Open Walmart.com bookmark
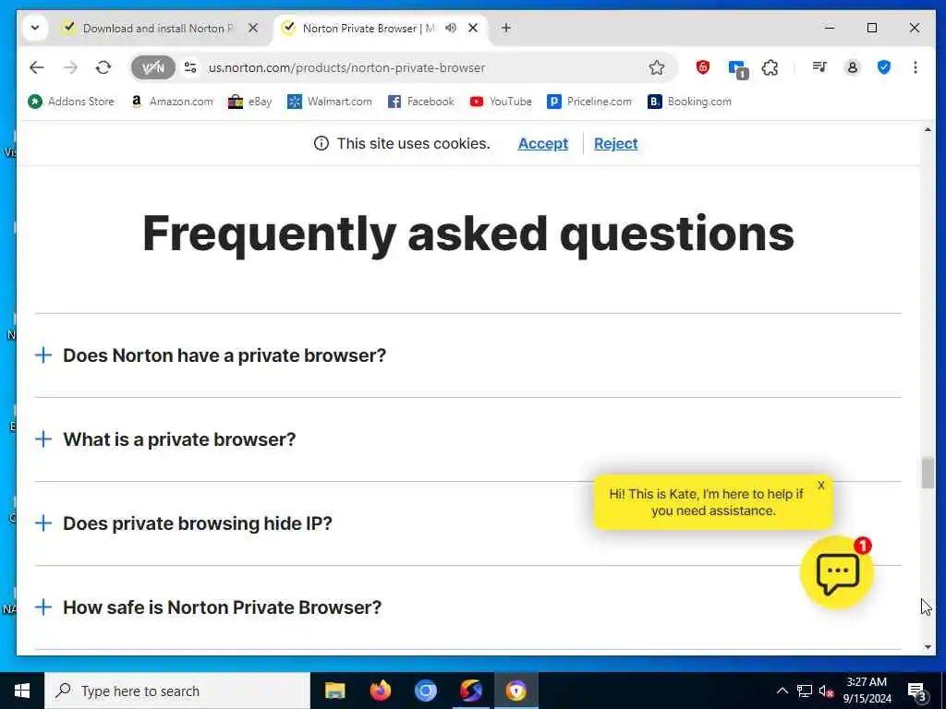 330,102
